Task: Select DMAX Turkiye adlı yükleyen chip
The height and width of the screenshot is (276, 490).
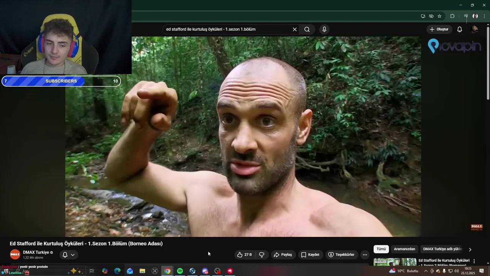Action: pos(443,249)
